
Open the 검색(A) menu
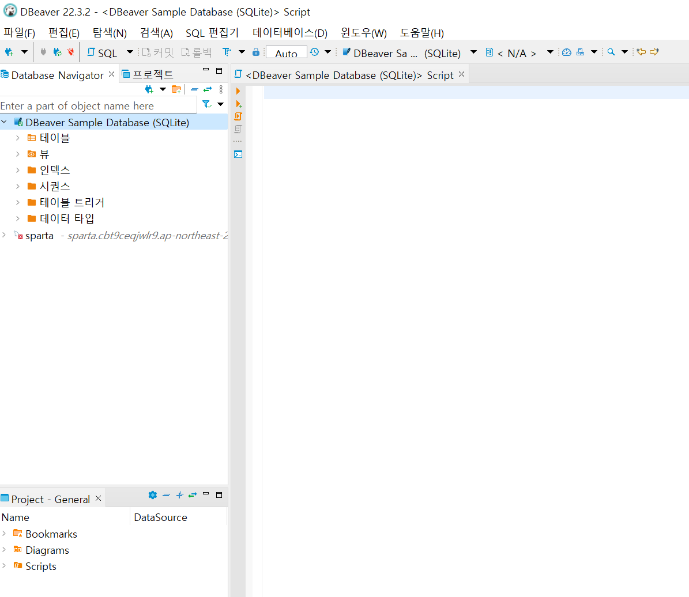[156, 33]
